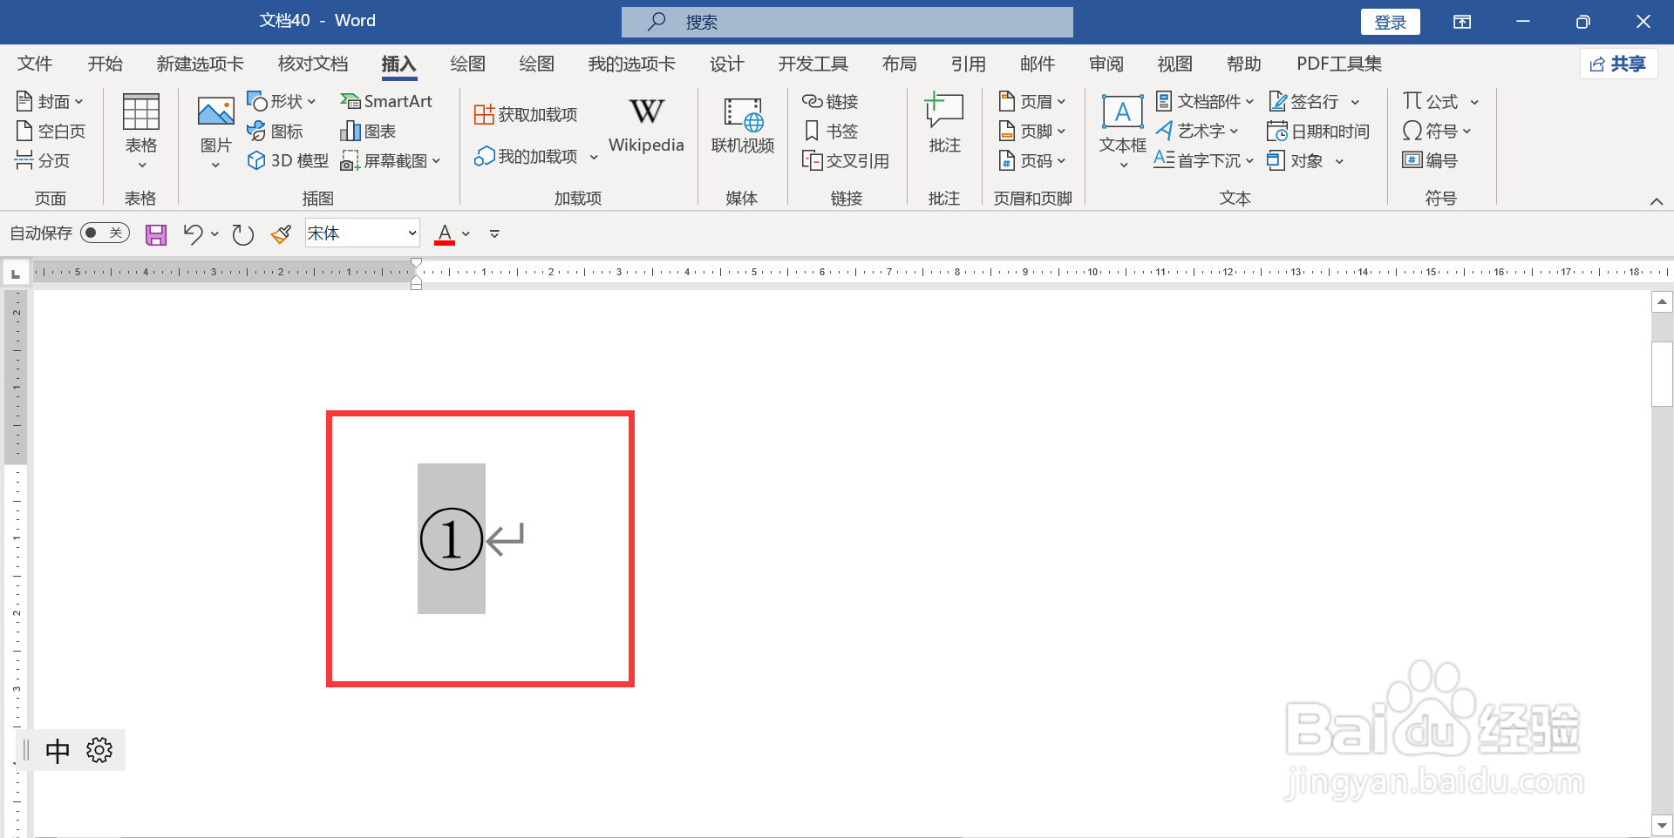Open Ribbon Display Options button

[1462, 22]
